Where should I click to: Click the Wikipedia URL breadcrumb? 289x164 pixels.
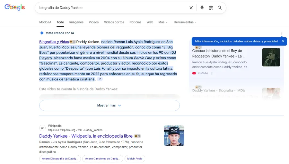click(75, 130)
